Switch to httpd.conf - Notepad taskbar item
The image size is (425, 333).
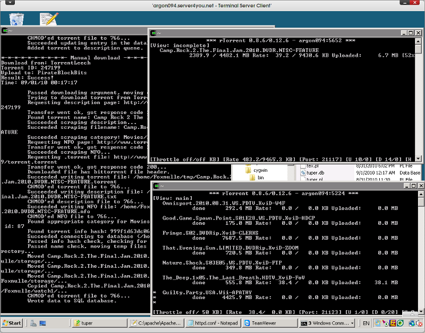click(213, 323)
